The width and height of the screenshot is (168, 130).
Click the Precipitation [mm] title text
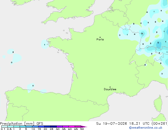[17, 124]
